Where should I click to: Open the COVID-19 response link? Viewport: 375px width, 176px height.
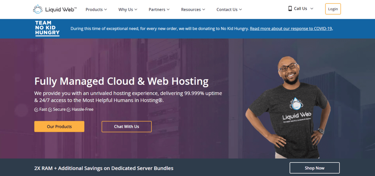click(x=291, y=29)
